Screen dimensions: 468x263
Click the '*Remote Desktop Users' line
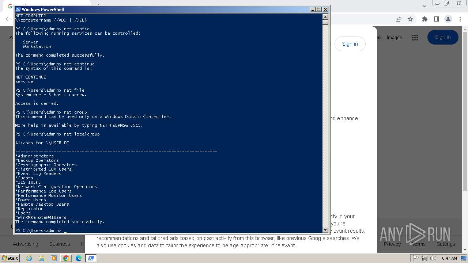(x=42, y=204)
